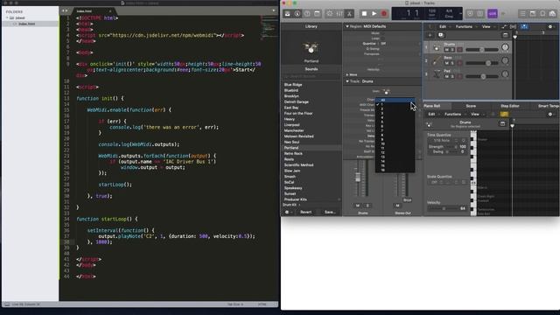560x315 pixels.
Task: Click the Library search field
Action: pos(311,77)
